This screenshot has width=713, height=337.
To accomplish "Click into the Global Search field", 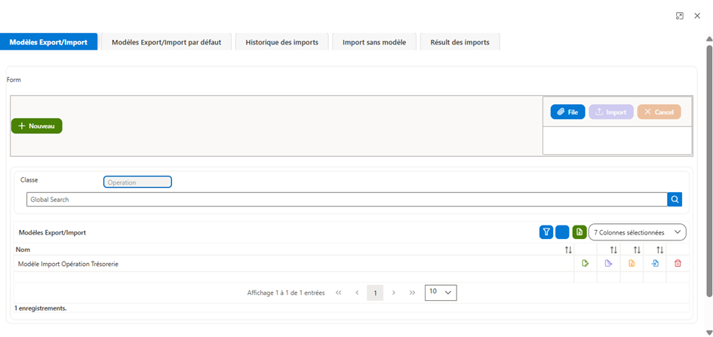I will [x=347, y=199].
